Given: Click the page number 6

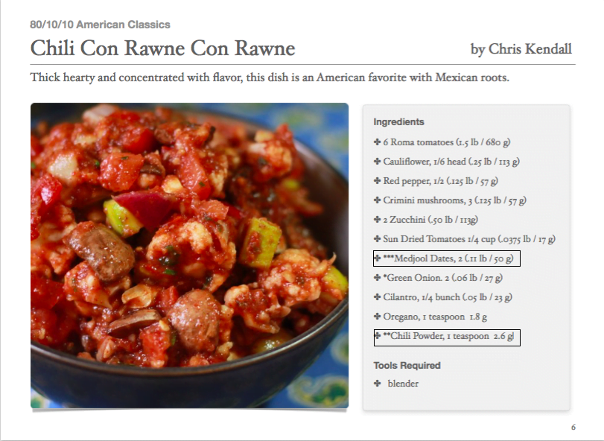Looking at the screenshot, I should click(573, 427).
